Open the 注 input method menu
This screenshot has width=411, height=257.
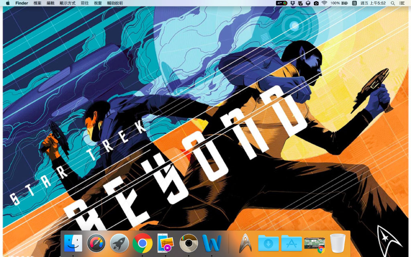[x=354, y=3]
